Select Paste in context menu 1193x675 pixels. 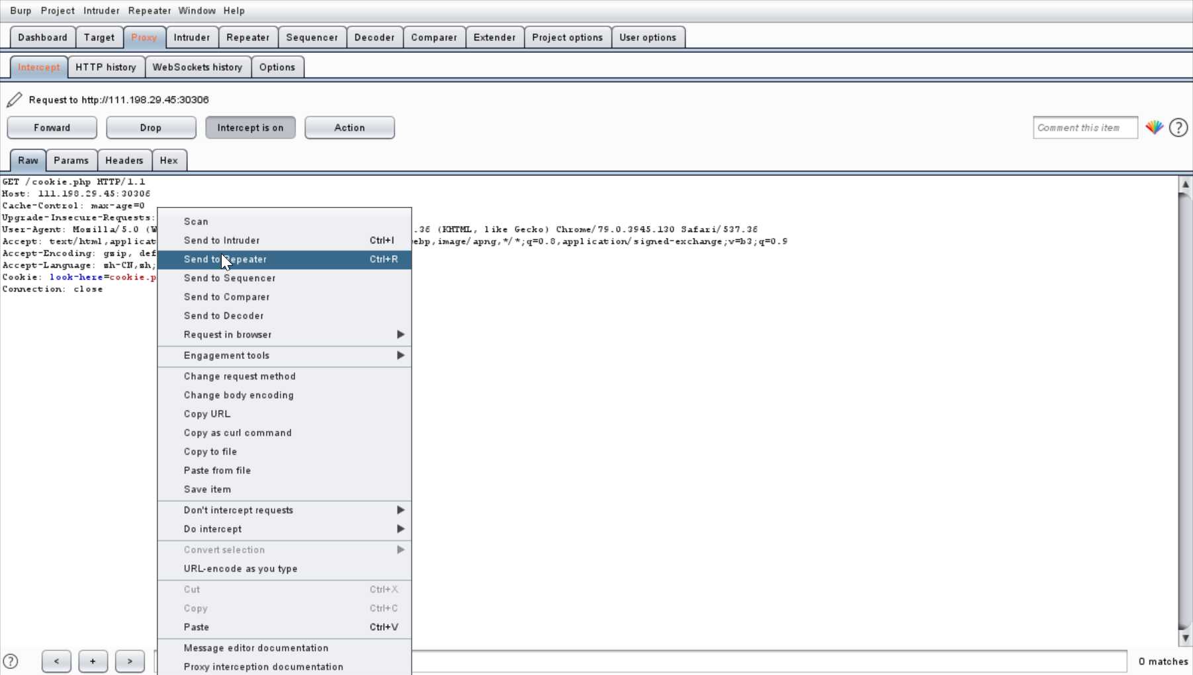pyautogui.click(x=285, y=627)
